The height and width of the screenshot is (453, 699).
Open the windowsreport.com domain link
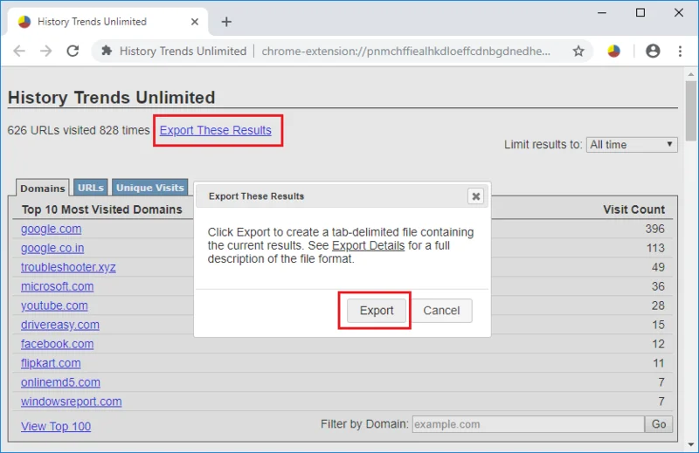[x=72, y=402]
